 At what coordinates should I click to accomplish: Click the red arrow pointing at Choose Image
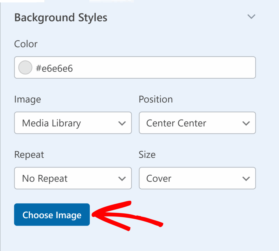point(128,216)
